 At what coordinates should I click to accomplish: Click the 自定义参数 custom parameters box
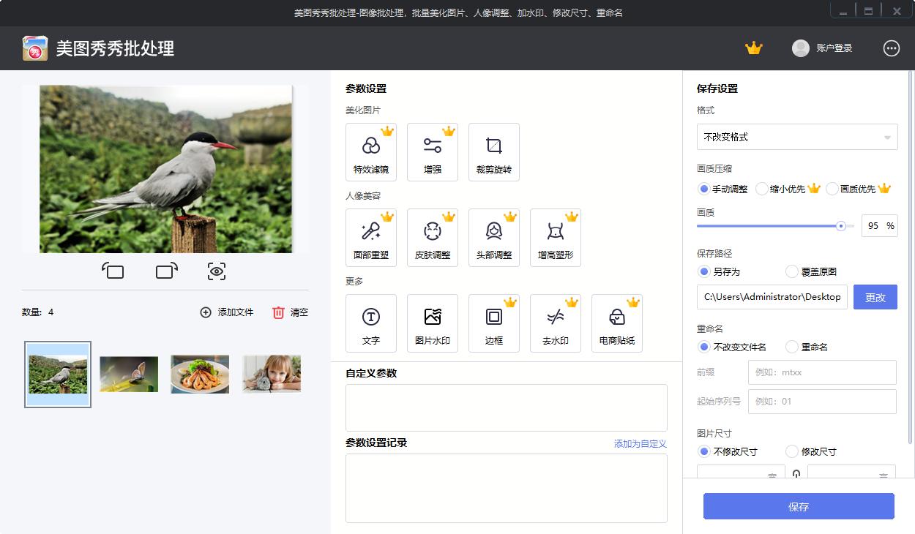click(x=507, y=407)
